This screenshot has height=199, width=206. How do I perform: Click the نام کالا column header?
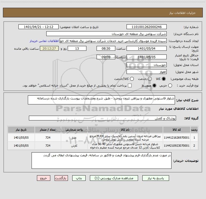tap(125, 130)
